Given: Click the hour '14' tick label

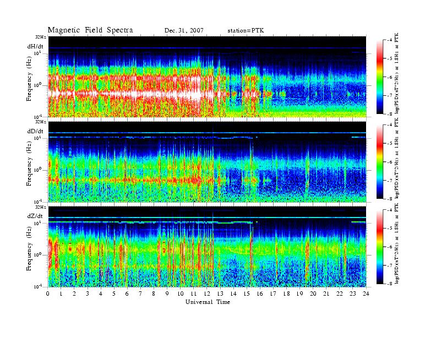Looking at the screenshot, I should [233, 293].
